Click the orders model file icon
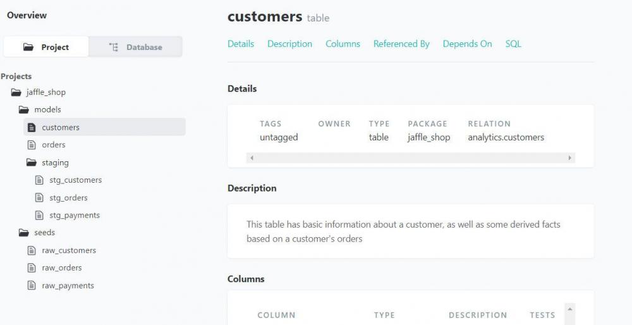 pos(32,145)
